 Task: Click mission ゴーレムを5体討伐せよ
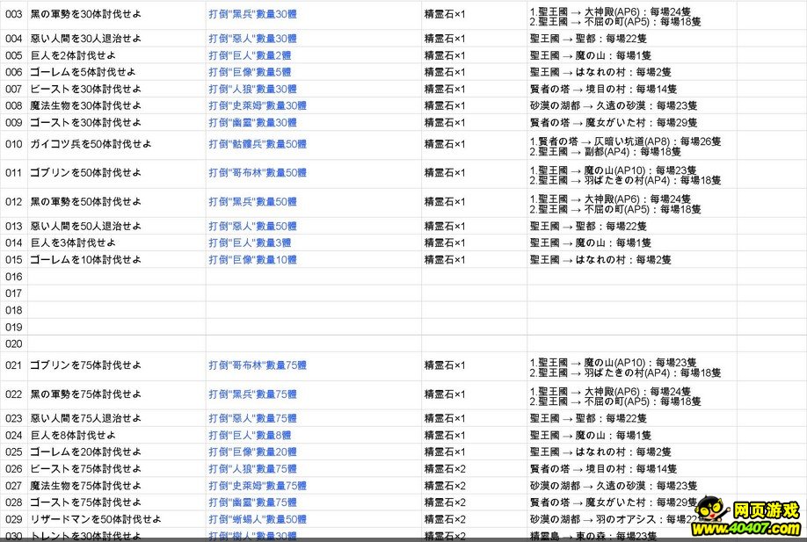coord(83,72)
